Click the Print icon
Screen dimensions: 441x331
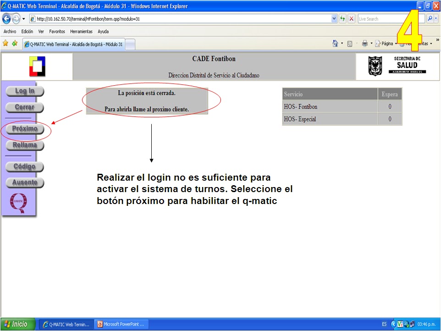364,42
